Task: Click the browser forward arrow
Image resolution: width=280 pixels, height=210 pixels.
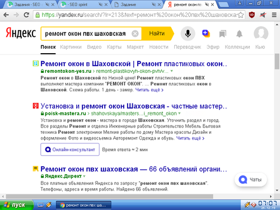Action: pyautogui.click(x=16, y=15)
